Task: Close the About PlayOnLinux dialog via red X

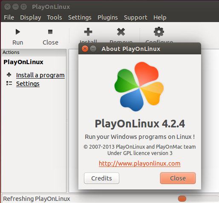Action: pos(85,49)
